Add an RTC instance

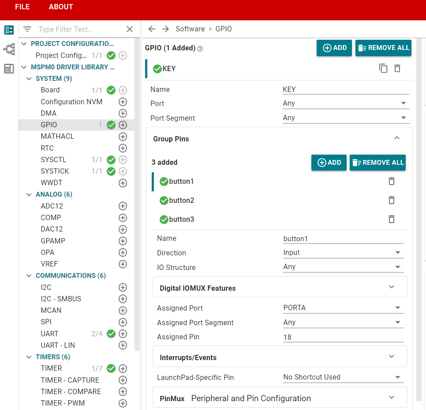point(123,148)
